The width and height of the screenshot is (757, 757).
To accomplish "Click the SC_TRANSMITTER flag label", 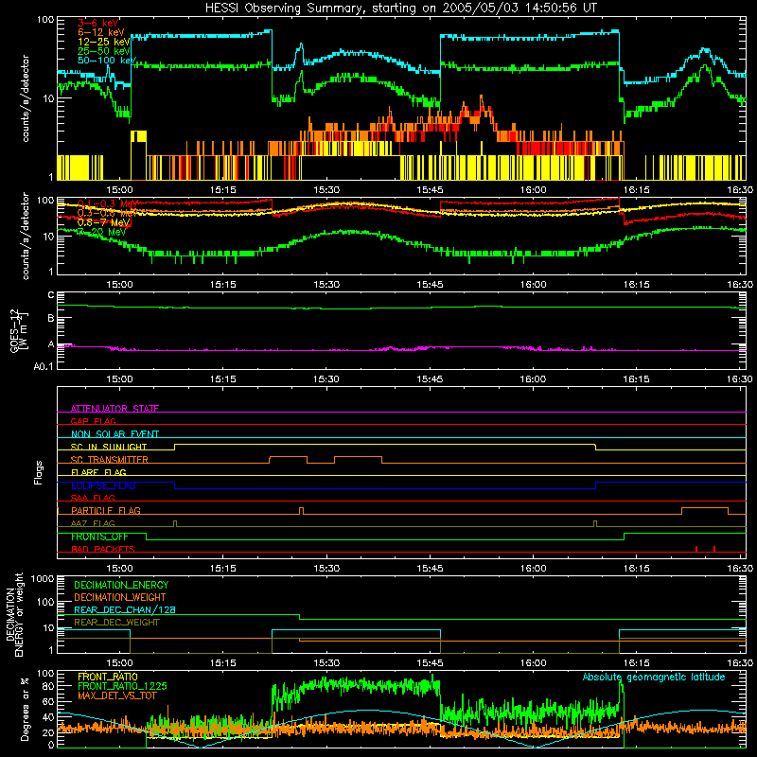I will (110, 460).
